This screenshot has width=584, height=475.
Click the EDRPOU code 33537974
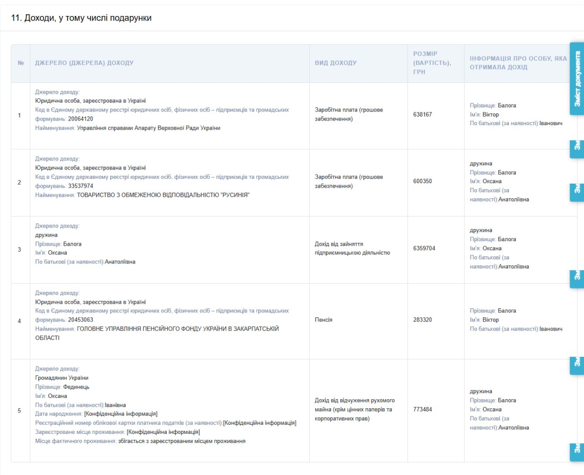(80, 186)
